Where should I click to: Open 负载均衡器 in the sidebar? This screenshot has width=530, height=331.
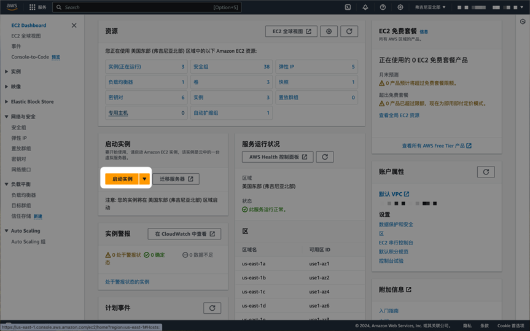pyautogui.click(x=23, y=195)
